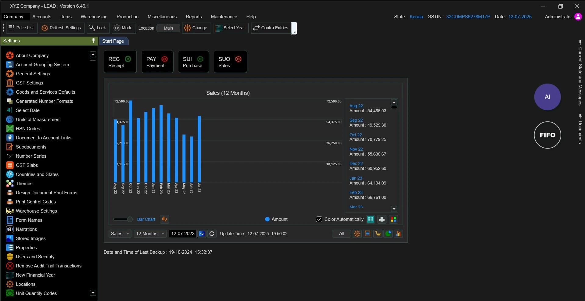Click Refresh Settings gear icon
The height and width of the screenshot is (301, 585).
tap(45, 28)
